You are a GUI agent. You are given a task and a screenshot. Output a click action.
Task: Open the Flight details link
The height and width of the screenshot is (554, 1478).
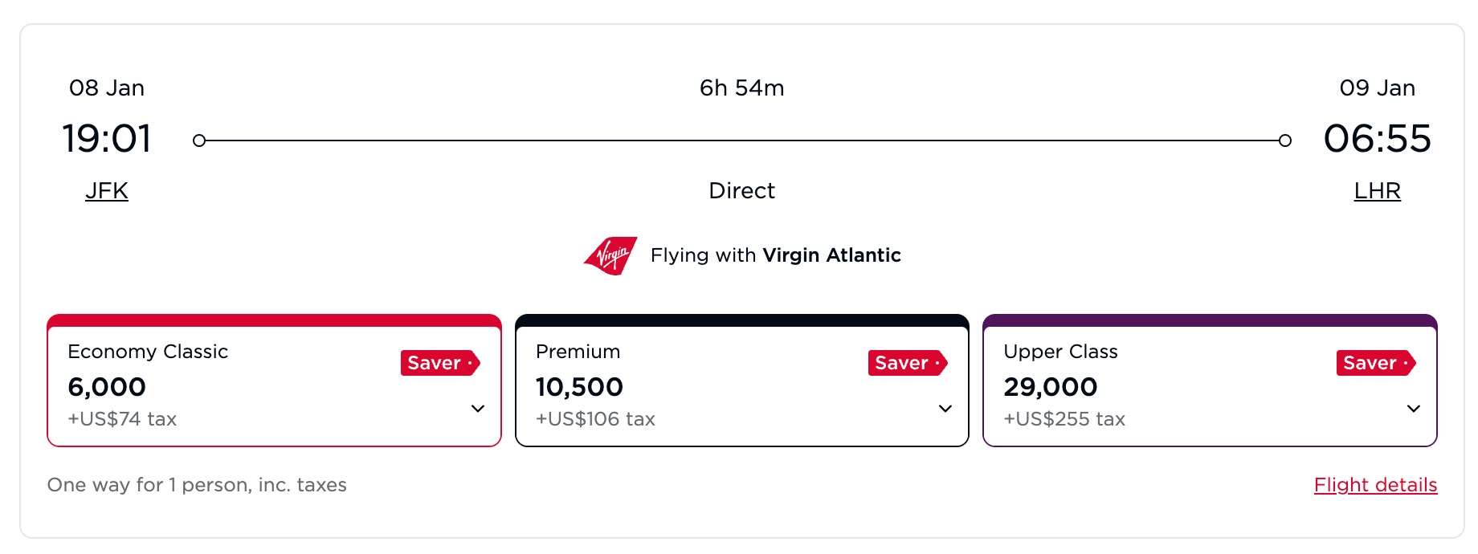tap(1375, 485)
